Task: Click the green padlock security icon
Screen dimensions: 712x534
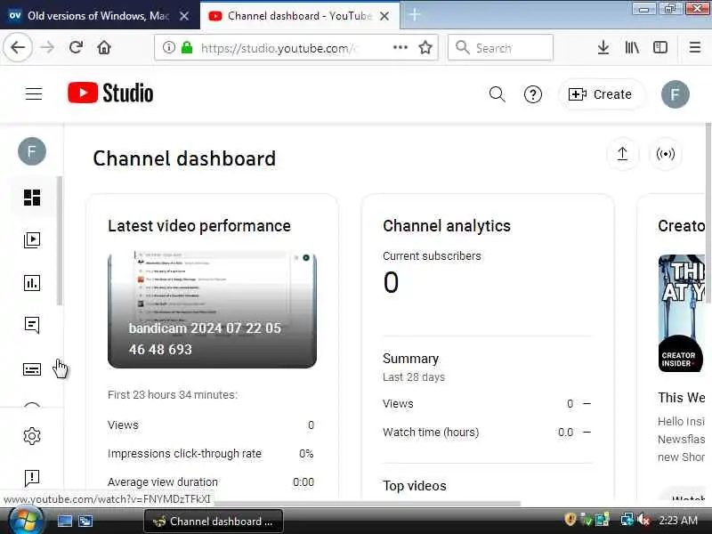Action: [x=187, y=47]
